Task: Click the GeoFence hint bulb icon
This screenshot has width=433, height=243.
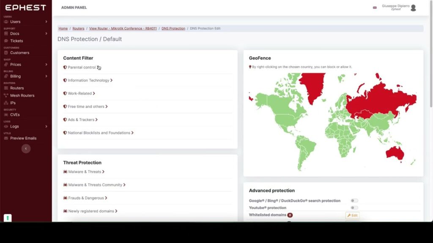Action: pyautogui.click(x=250, y=67)
